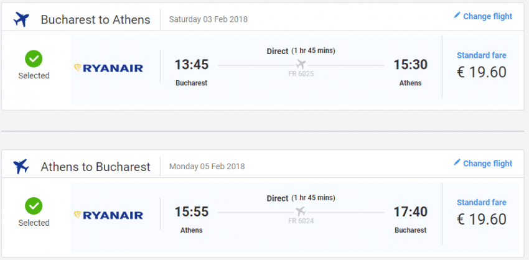Click the Ryanair logo on return flight

[108, 215]
